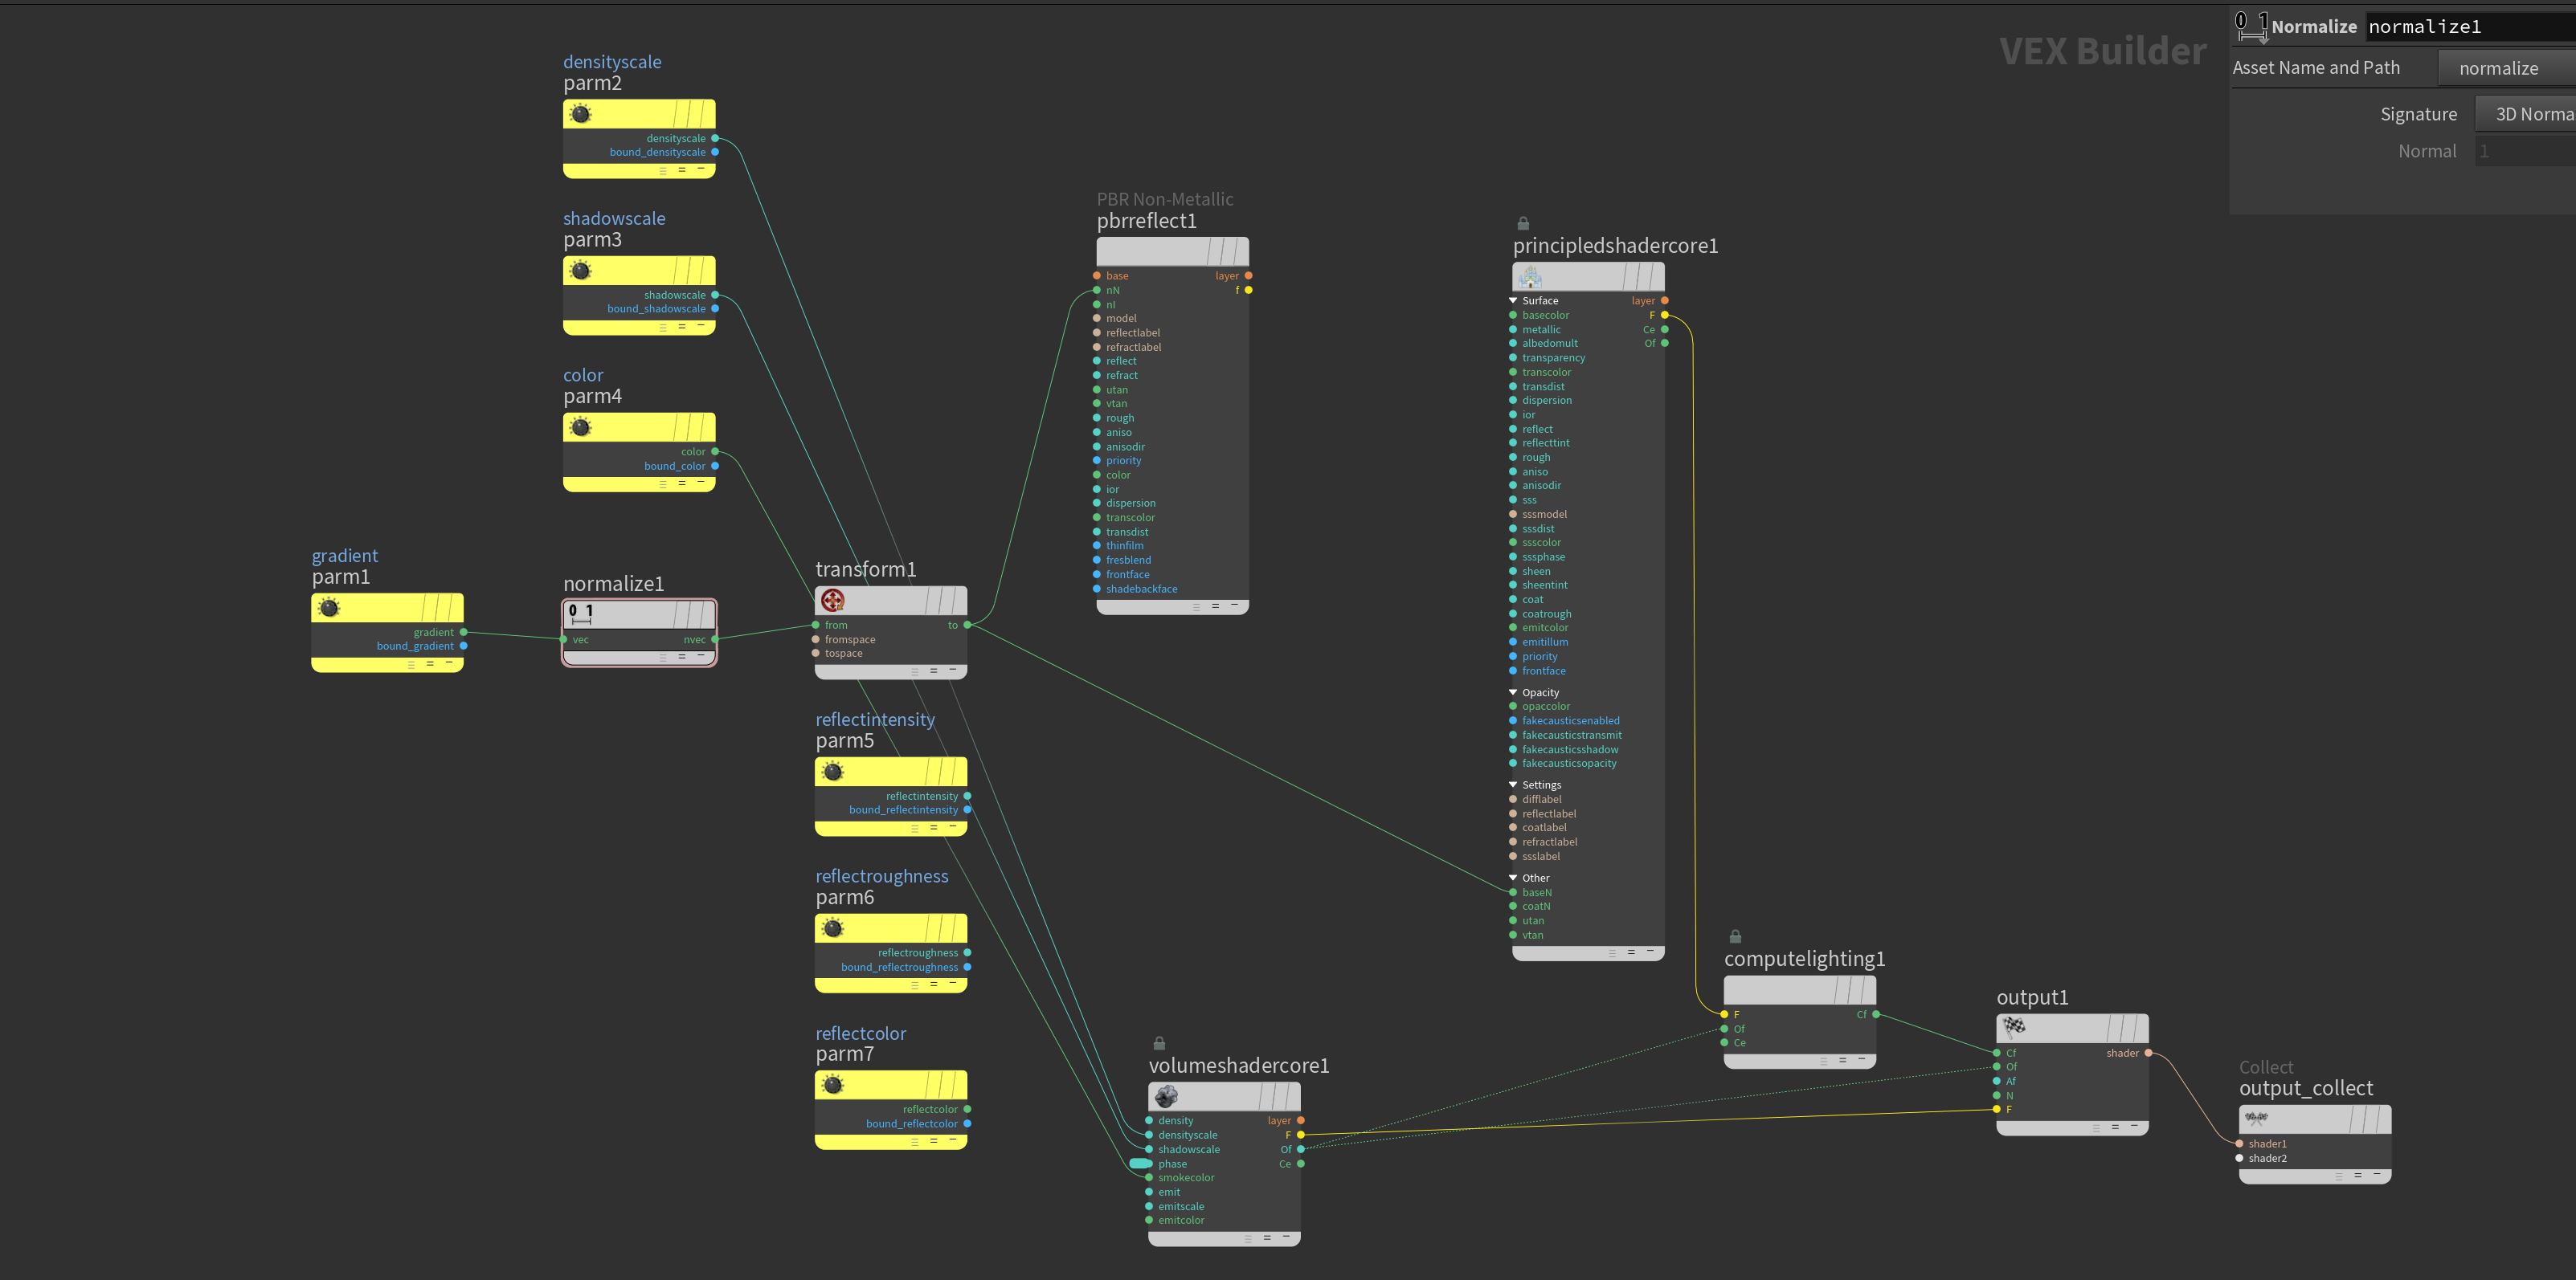Toggle the rightmost flag on output1 node header
Screen dimensions: 2576x1280
[2140, 1027]
